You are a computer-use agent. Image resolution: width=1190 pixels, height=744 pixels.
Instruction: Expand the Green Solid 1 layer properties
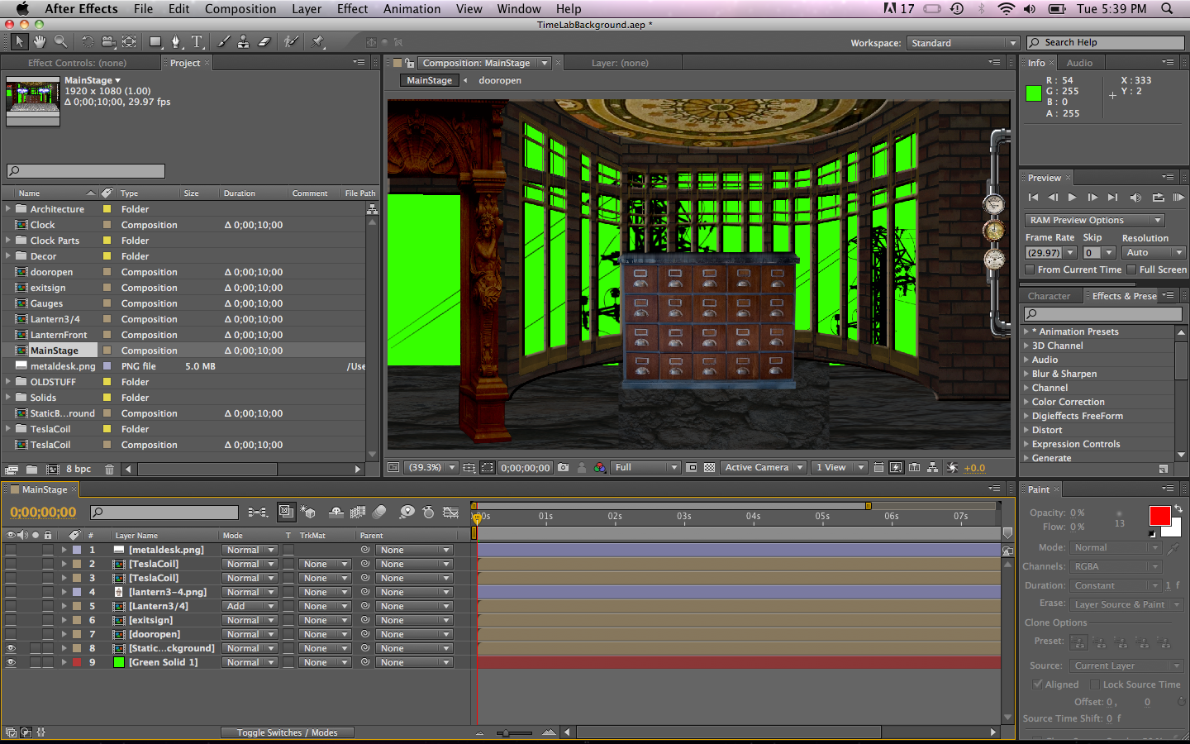tap(64, 662)
